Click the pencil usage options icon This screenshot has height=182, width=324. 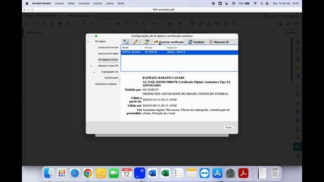pos(135,42)
